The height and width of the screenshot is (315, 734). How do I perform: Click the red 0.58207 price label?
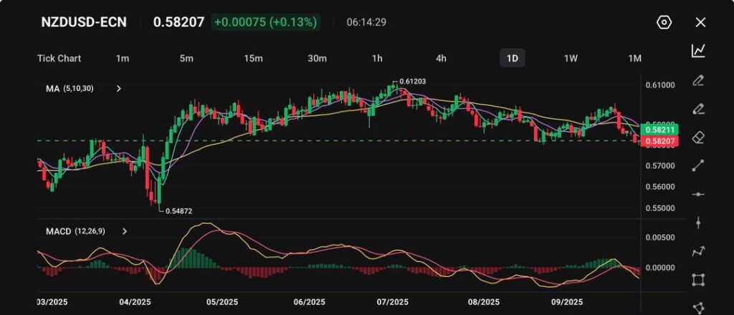point(659,142)
